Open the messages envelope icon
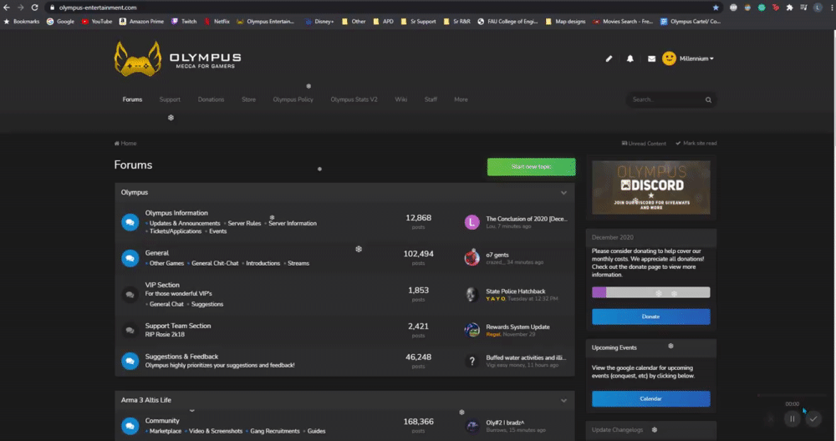Image resolution: width=836 pixels, height=441 pixels. click(651, 58)
